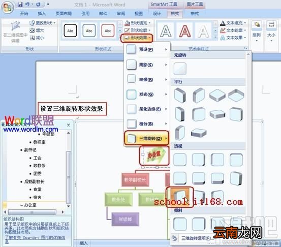Choose second 平行 rotation preset in top row
This screenshot has height=247, width=281.
pos(199,96)
